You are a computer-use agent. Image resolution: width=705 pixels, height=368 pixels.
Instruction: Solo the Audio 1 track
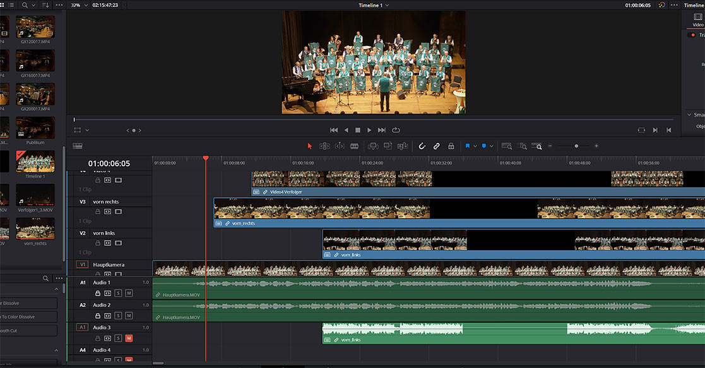[x=118, y=293]
